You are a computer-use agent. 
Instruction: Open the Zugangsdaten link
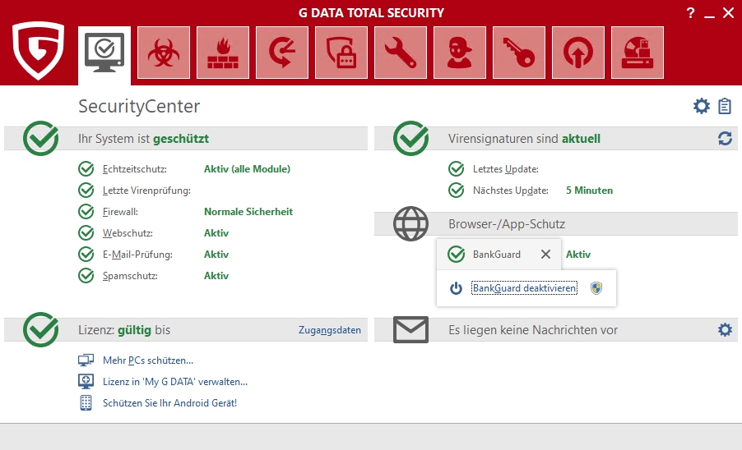click(x=329, y=330)
